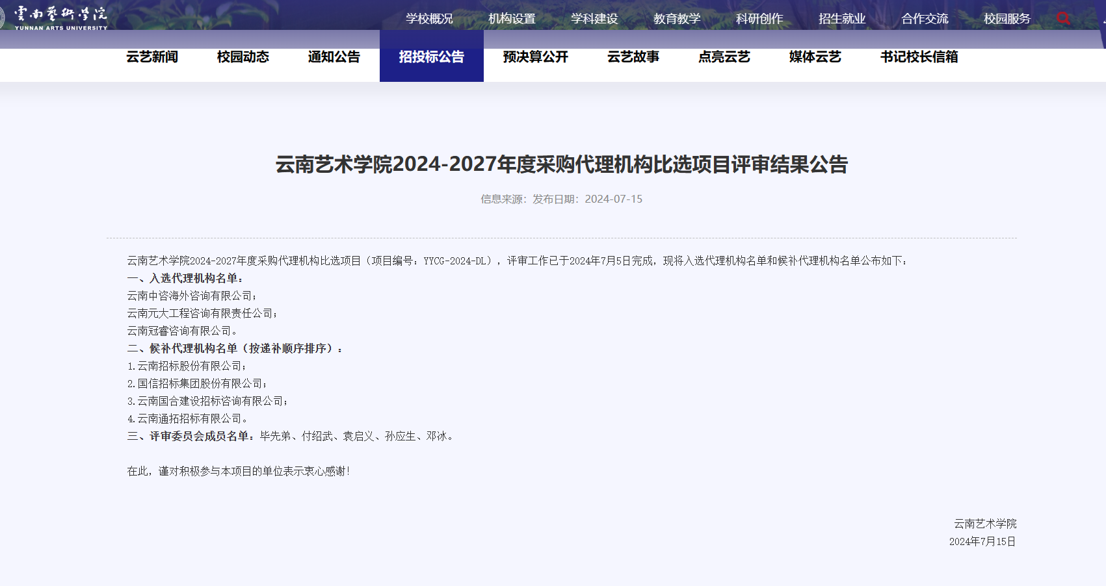Click 1.云南招标股份有限公司 line
1106x586 pixels.
pyautogui.click(x=187, y=366)
